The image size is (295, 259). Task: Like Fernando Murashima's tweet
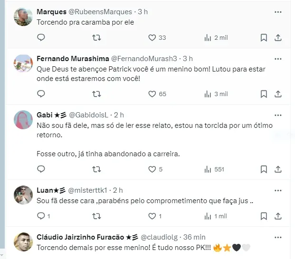tap(152, 94)
